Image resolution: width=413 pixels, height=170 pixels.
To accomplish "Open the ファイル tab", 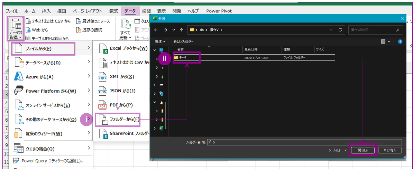I will click(12, 11).
